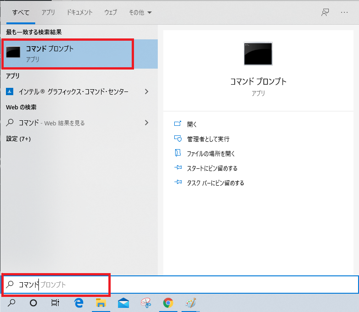Launch Google Chrome from taskbar
This screenshot has width=359, height=312.
tap(168, 303)
